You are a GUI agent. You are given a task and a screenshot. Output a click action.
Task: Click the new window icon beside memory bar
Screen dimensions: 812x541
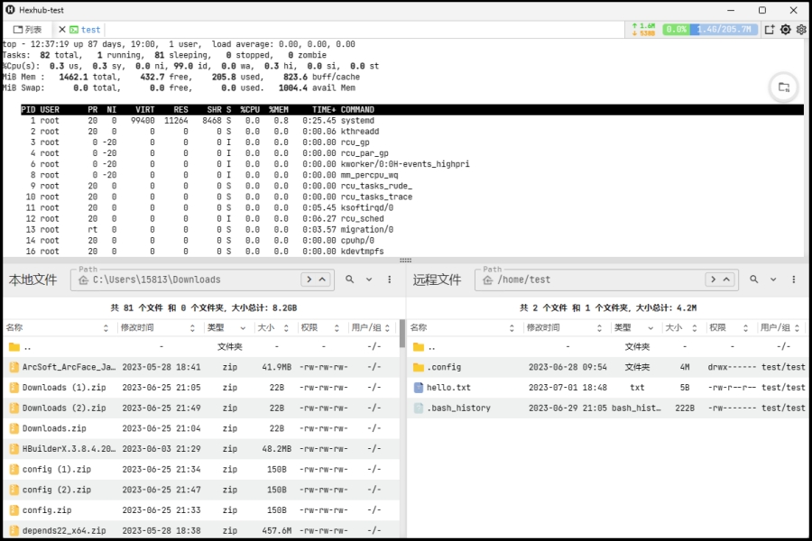(x=770, y=30)
